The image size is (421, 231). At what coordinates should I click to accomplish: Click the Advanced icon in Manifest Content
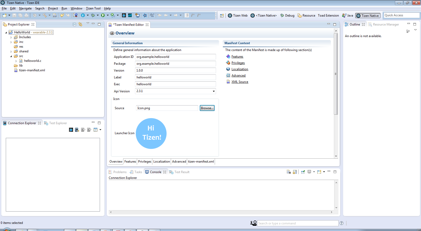tap(228, 75)
